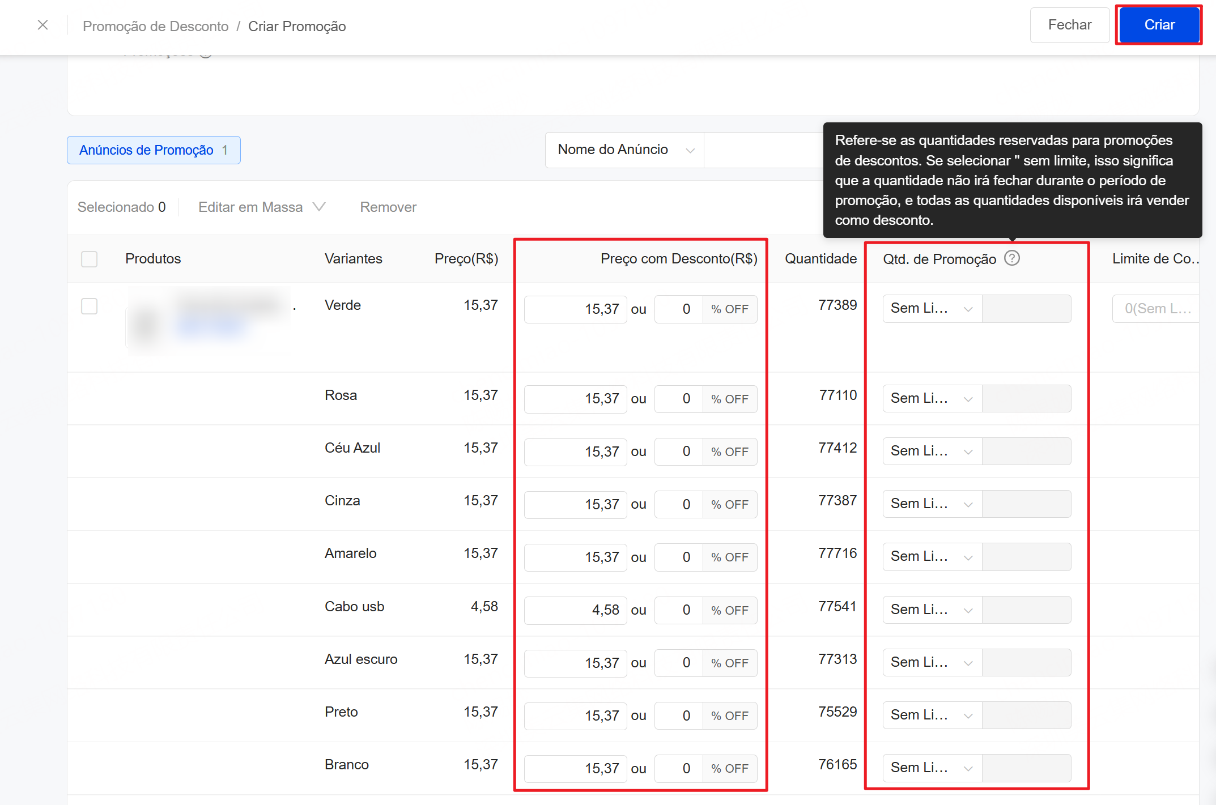Click percent OFF field for Preto variant
This screenshot has height=805, width=1216.
(x=679, y=715)
